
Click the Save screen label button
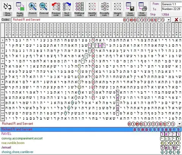point(130,14)
